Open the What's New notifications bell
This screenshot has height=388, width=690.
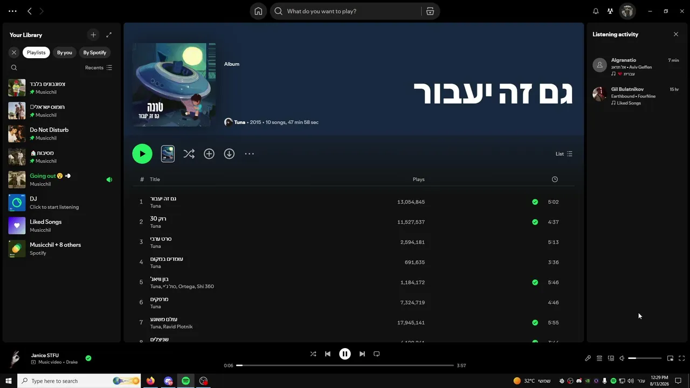(x=596, y=11)
